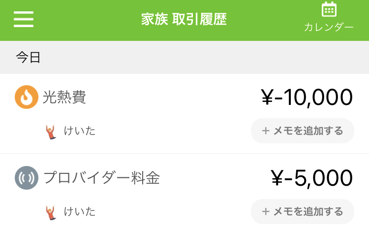The image size is (369, 233).
Task: Select the ¥-5,000 amount
Action: [x=312, y=178]
